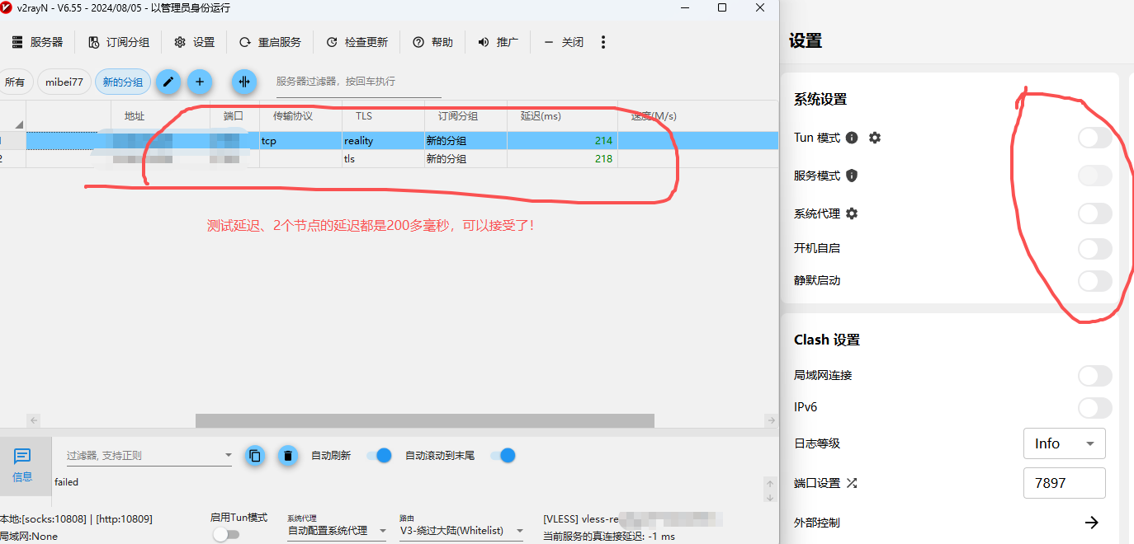The width and height of the screenshot is (1134, 544).
Task: Select the mibei77 group tab
Action: tap(64, 82)
